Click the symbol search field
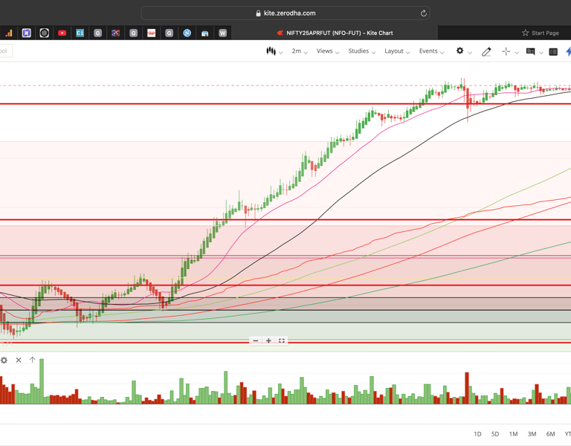 (5, 51)
